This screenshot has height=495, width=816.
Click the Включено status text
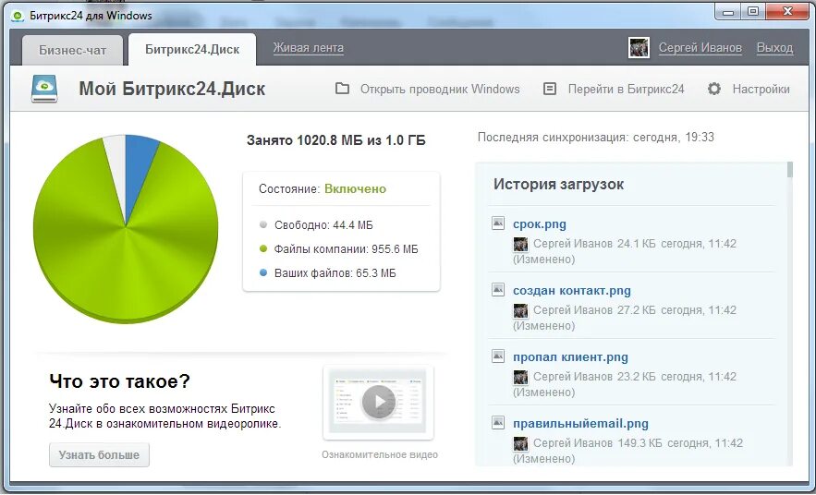[x=356, y=188]
